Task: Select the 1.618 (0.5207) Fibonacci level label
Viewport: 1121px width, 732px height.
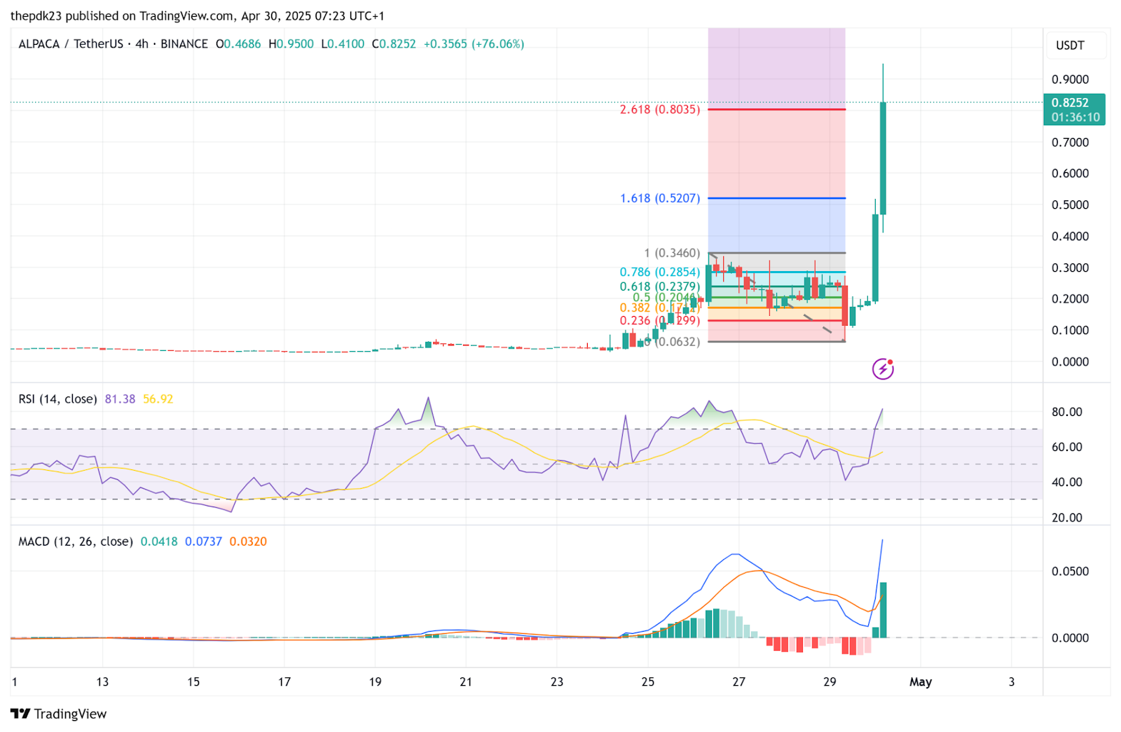Action: pyautogui.click(x=660, y=198)
